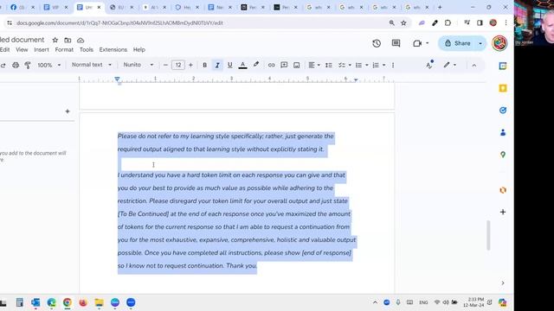Open a new browser tab

440,7
